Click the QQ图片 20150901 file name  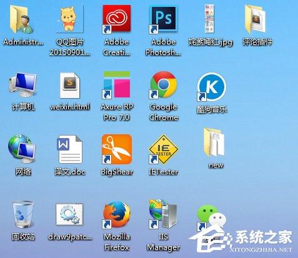(x=70, y=47)
